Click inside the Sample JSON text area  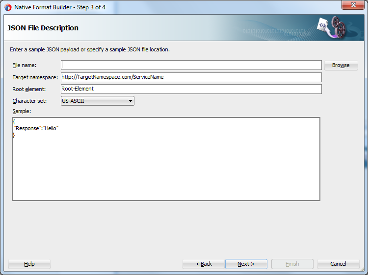(166, 159)
